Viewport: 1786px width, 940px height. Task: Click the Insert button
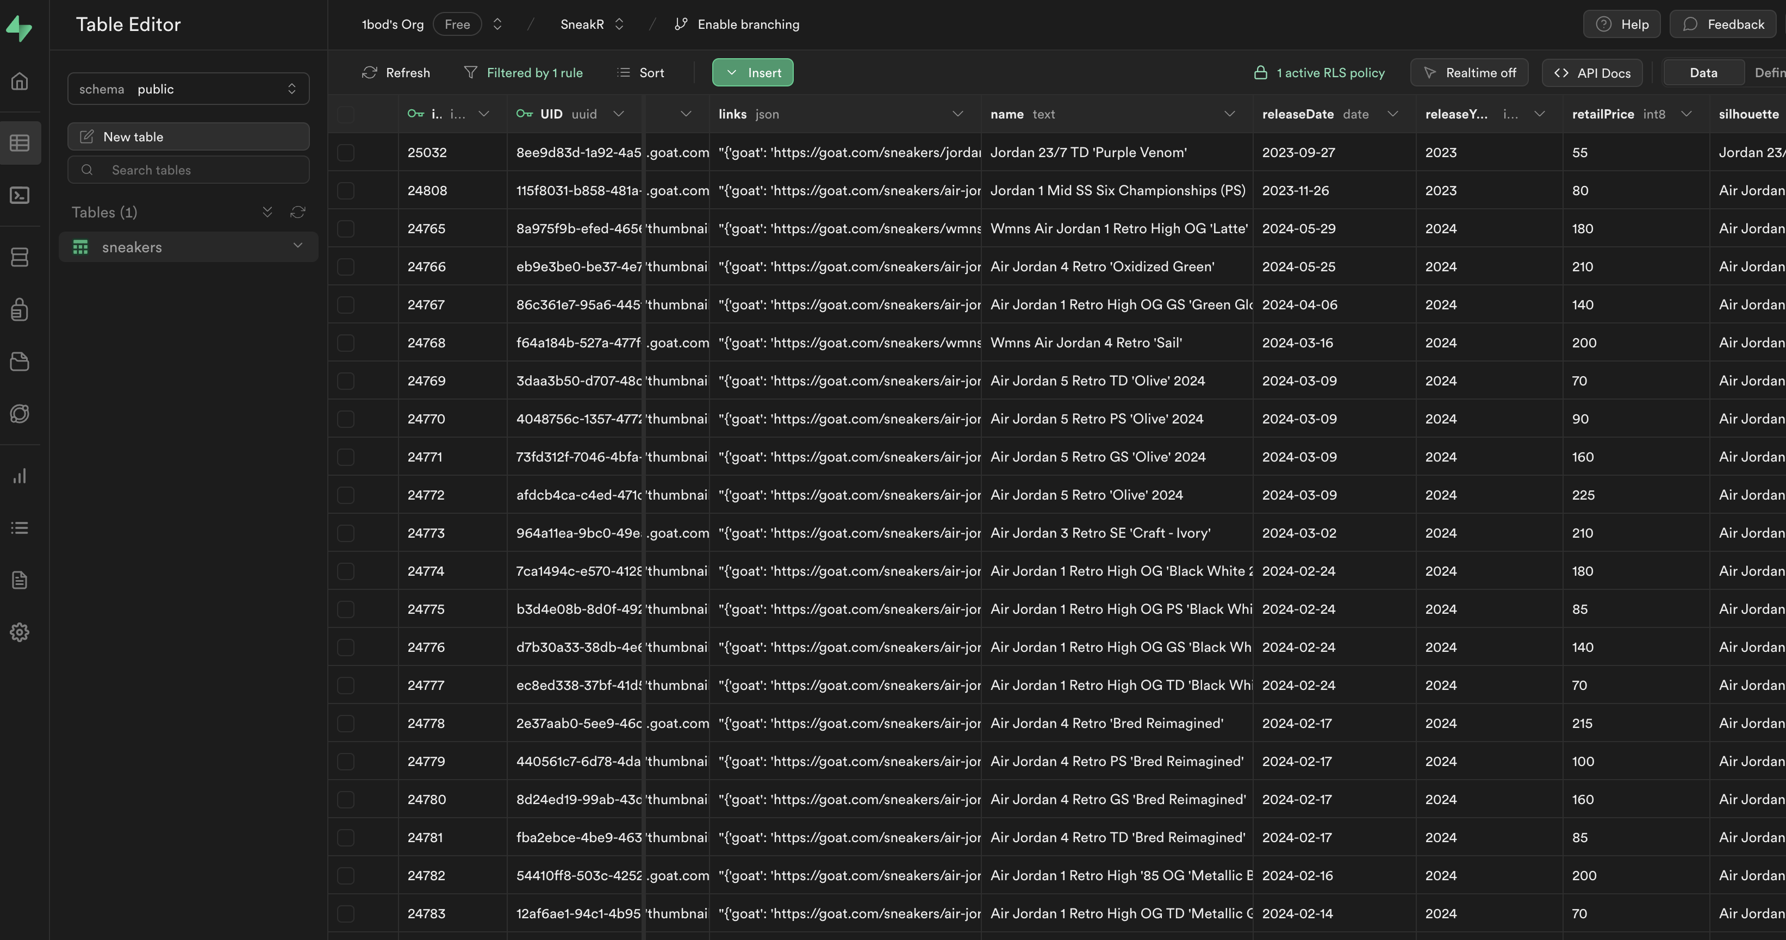tap(752, 73)
